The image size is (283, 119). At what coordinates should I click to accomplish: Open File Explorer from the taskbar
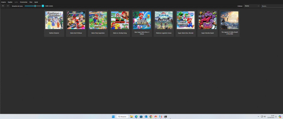tap(131, 117)
